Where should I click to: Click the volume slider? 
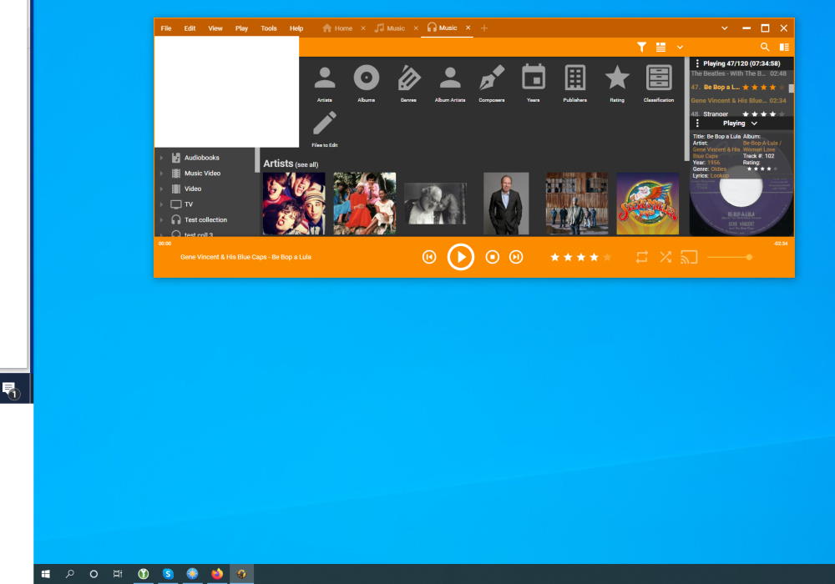coord(728,257)
